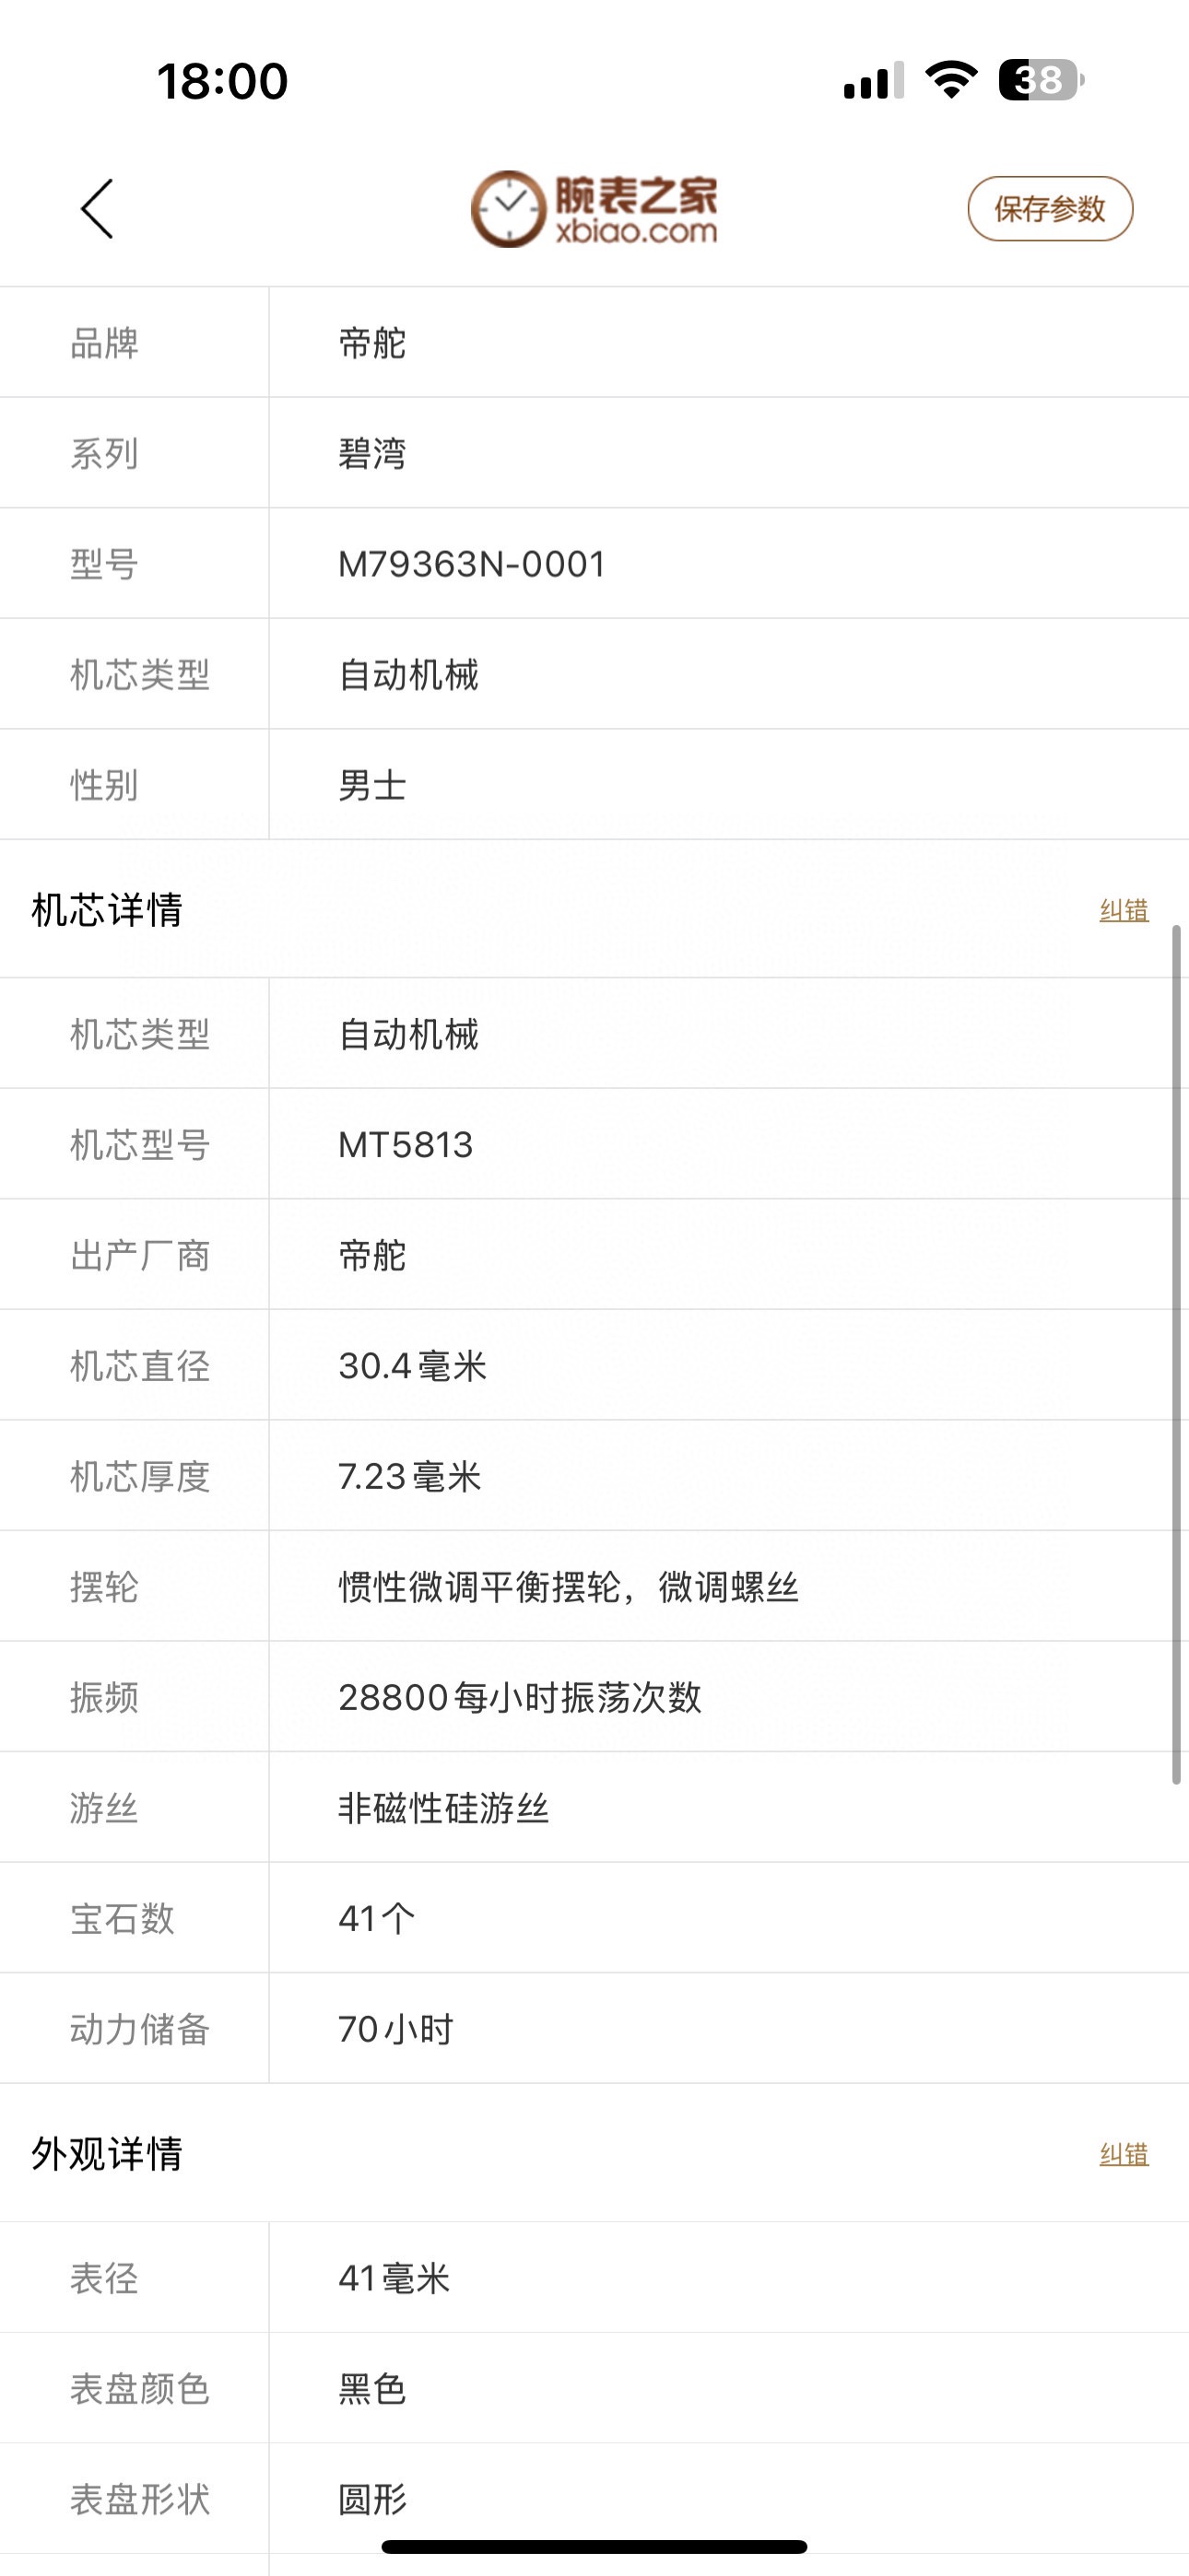Image resolution: width=1189 pixels, height=2576 pixels.
Task: Click the vertical scrollbar on right edge
Action: point(1176,1354)
